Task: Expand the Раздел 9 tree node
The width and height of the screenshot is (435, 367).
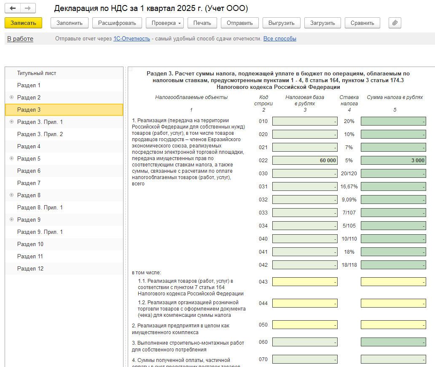Action: pos(11,220)
